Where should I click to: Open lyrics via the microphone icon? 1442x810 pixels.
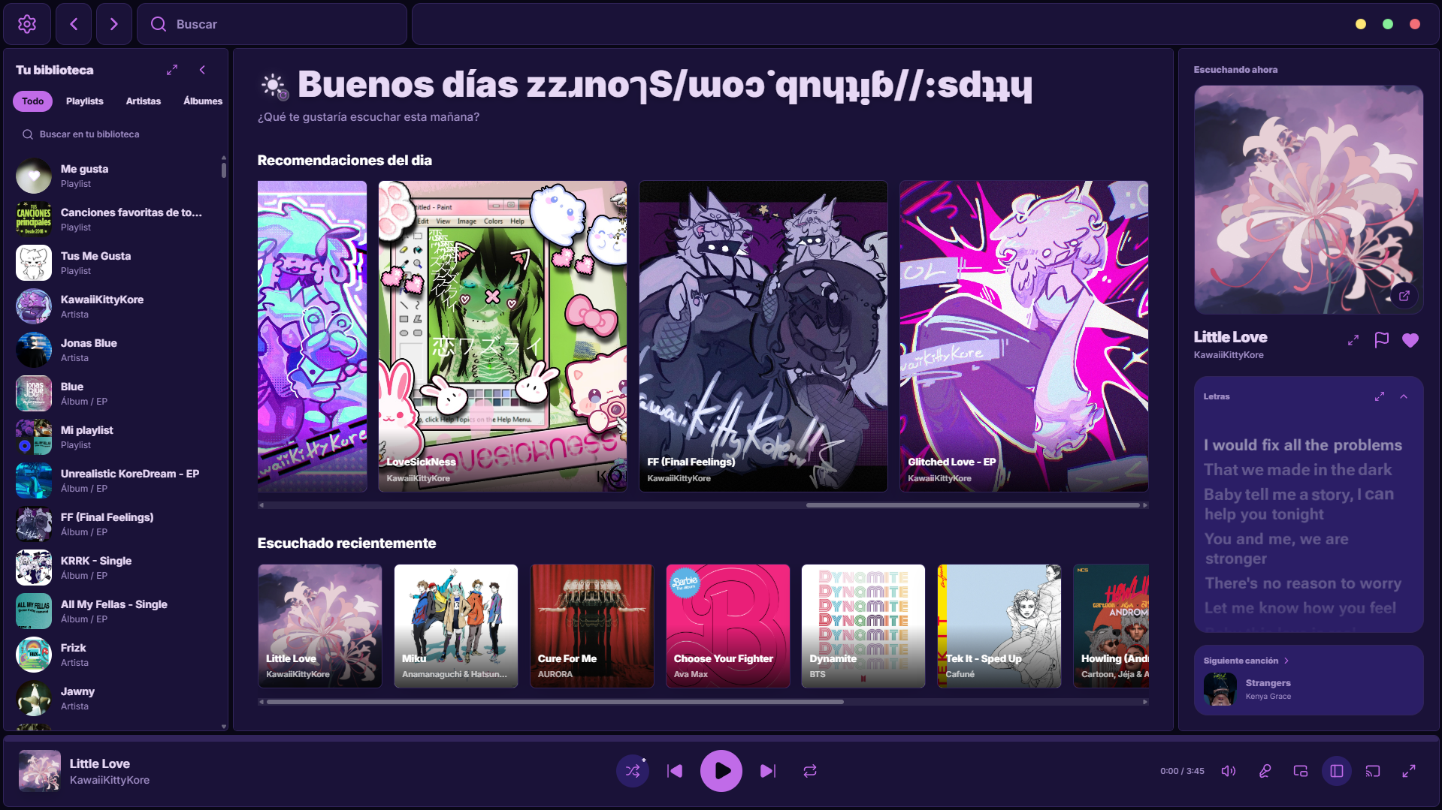click(1265, 771)
